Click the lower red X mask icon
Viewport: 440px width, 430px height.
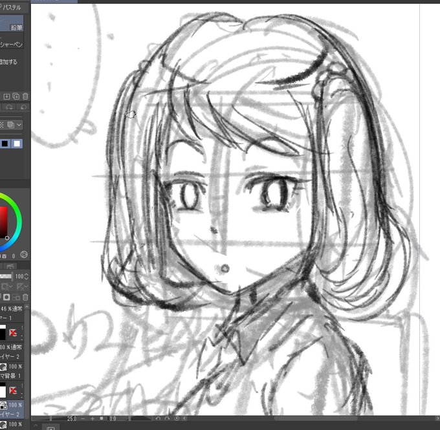click(13, 391)
